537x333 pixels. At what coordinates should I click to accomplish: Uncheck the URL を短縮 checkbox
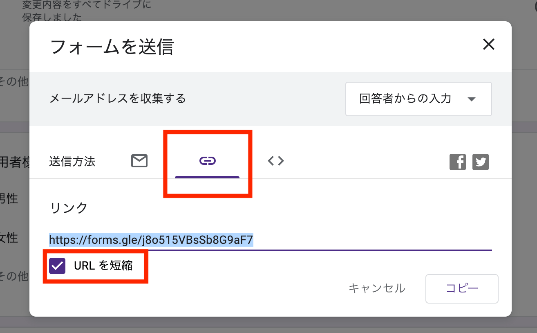(57, 265)
